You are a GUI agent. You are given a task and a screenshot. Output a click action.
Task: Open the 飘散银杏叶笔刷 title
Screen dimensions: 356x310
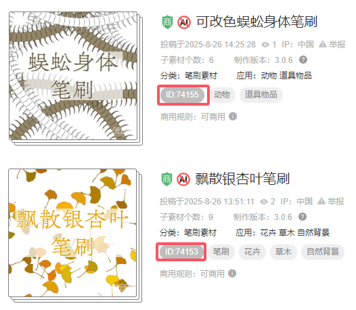click(242, 179)
